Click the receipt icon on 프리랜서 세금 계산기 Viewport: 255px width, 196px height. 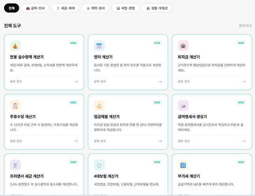15,165
